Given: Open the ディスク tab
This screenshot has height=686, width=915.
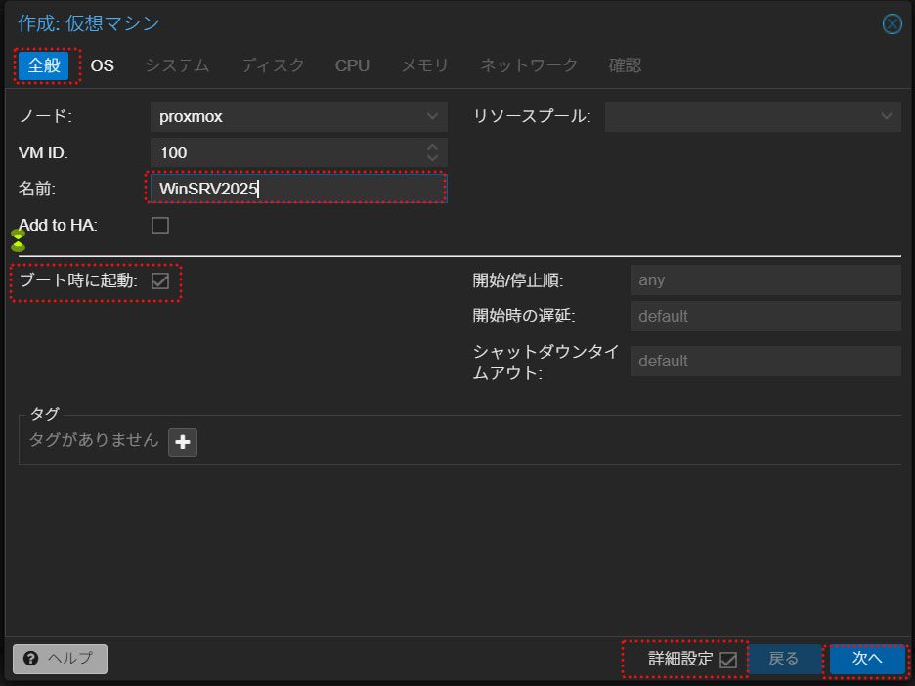Looking at the screenshot, I should tap(273, 65).
